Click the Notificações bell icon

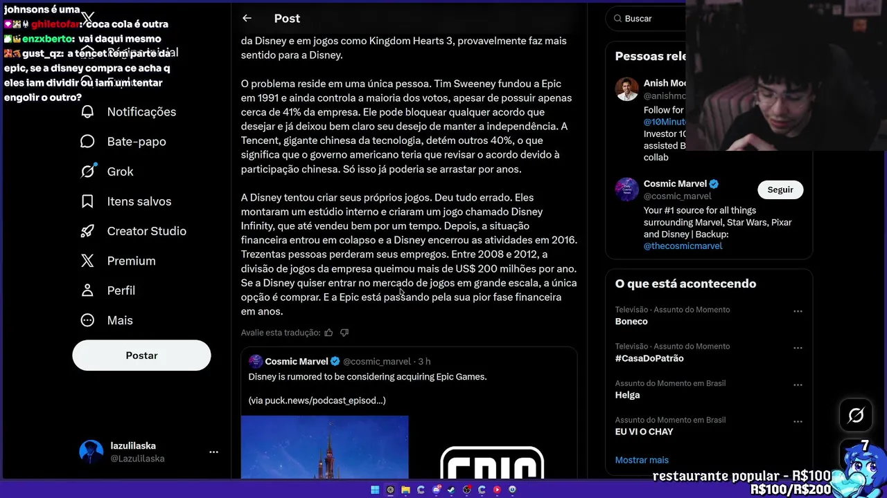click(x=87, y=111)
